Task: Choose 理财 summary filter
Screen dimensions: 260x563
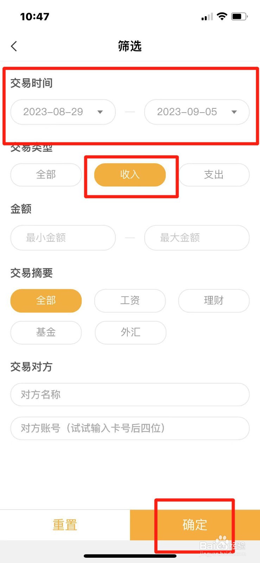Action: click(x=214, y=301)
